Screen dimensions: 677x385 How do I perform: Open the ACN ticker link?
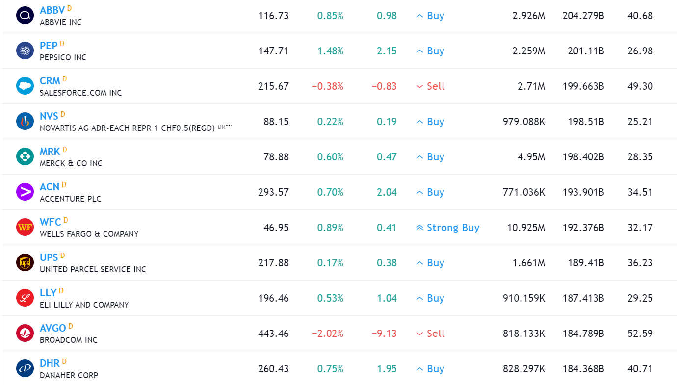(50, 187)
